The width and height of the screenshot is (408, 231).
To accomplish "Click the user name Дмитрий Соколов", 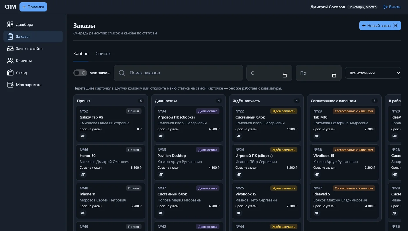I will click(x=328, y=7).
